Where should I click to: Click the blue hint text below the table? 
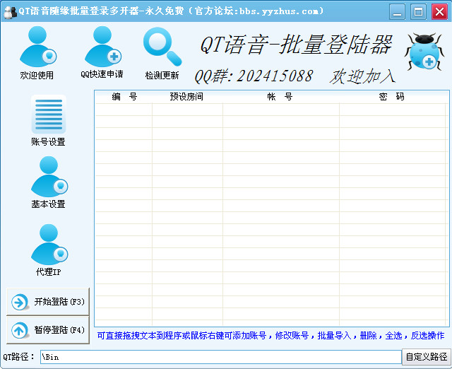coord(270,336)
